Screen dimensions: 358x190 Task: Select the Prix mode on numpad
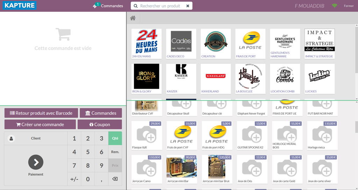(x=115, y=165)
